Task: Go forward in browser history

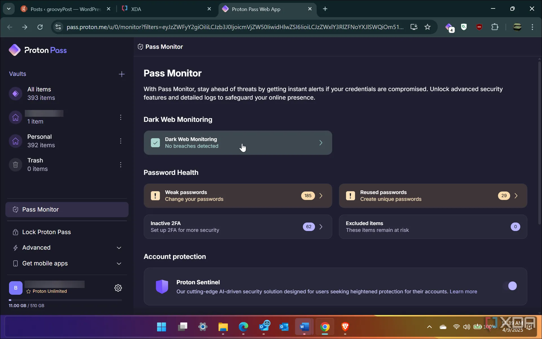Action: pos(25,27)
